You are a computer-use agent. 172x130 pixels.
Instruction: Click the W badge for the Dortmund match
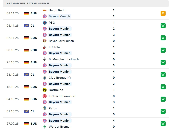point(163,87)
